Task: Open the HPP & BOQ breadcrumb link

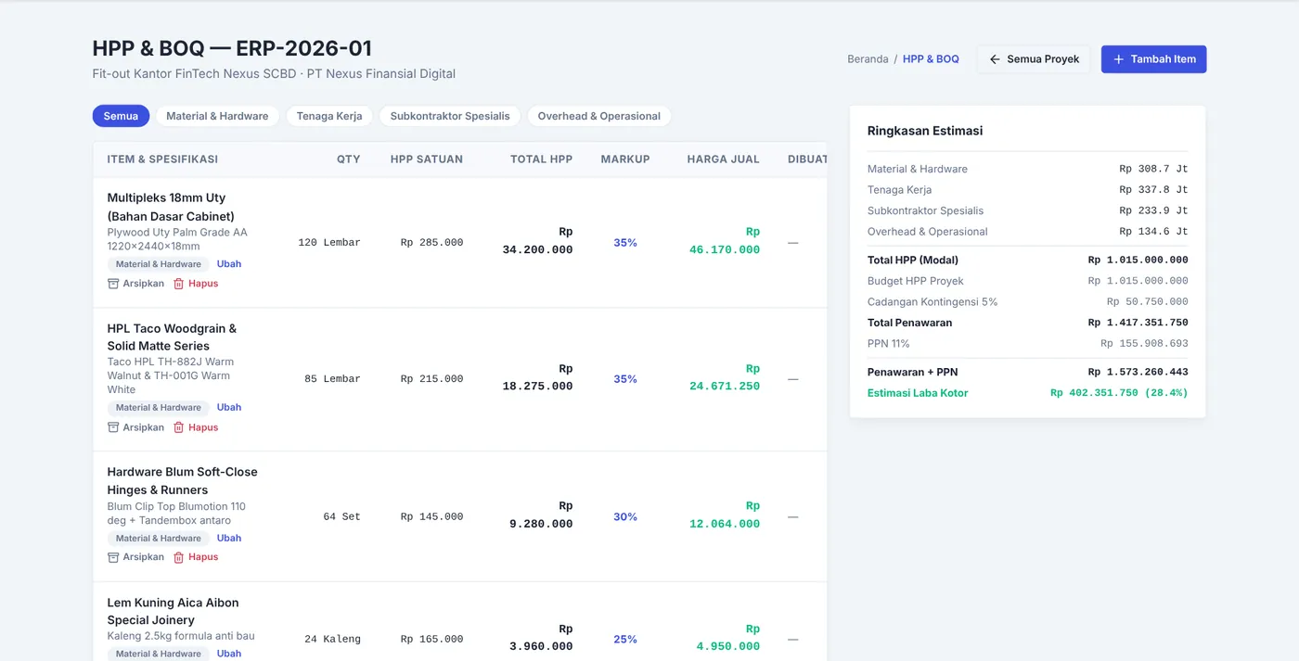Action: pyautogui.click(x=931, y=59)
